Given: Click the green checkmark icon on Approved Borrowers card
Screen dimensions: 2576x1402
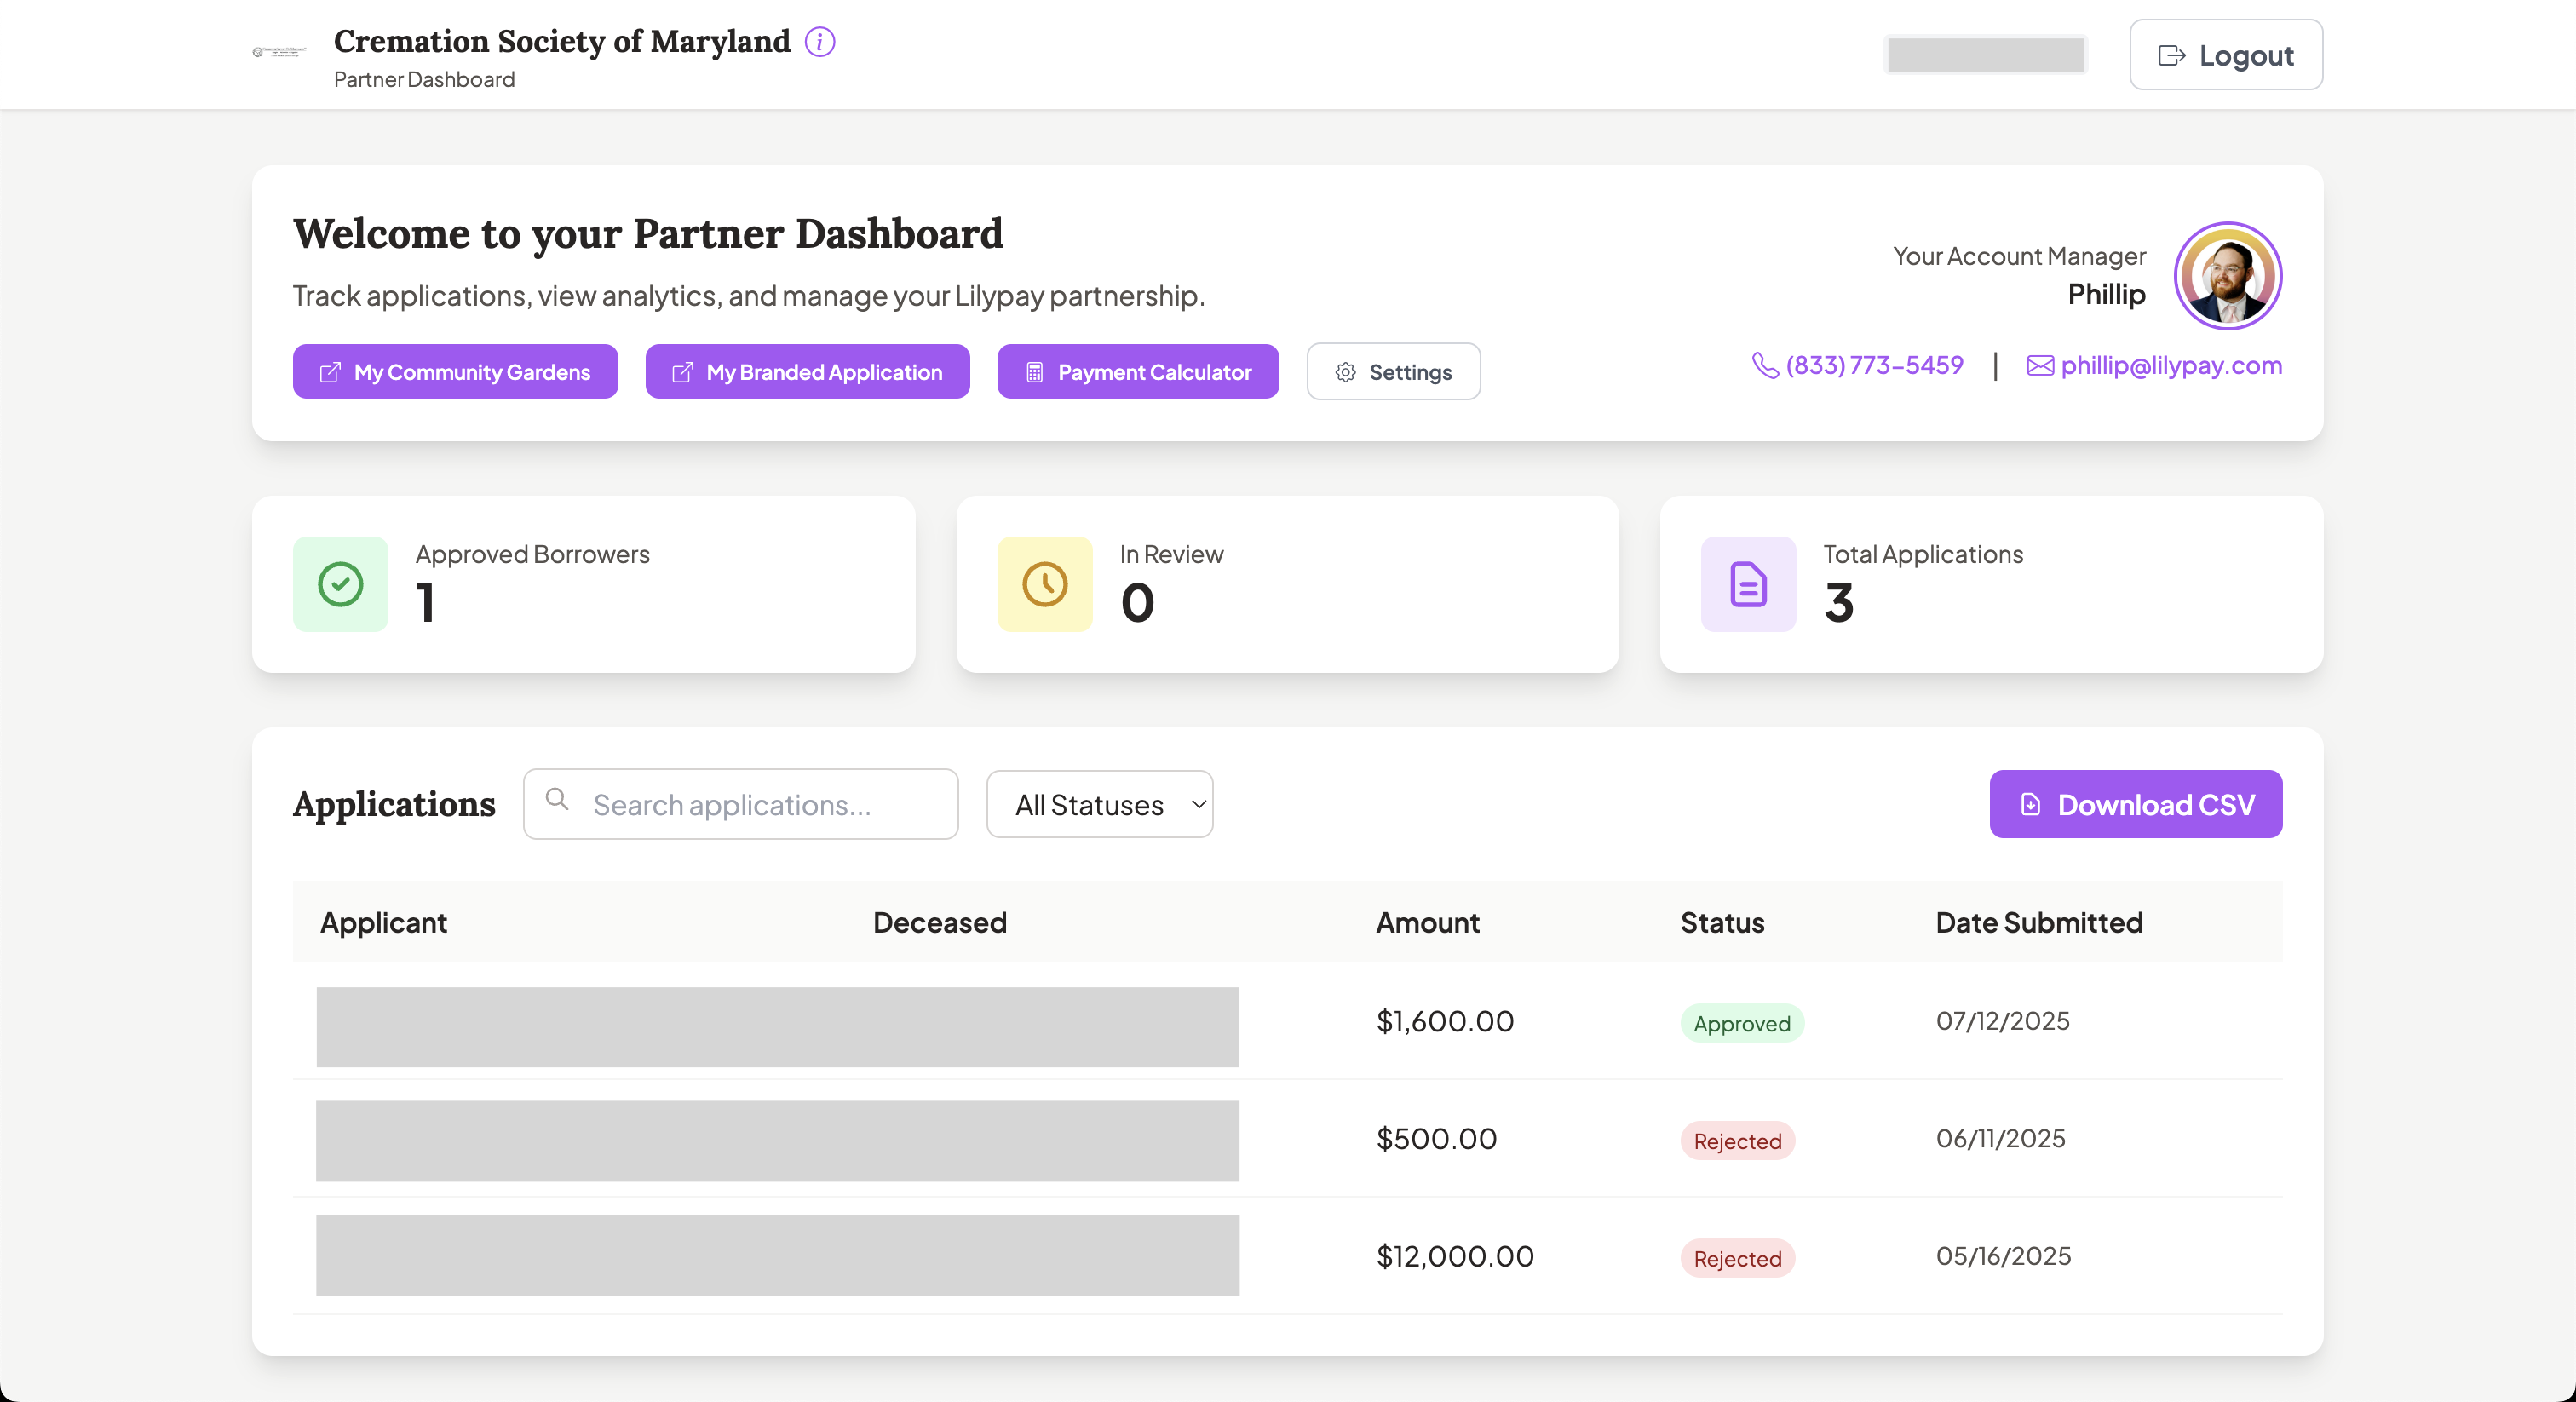Looking at the screenshot, I should click(339, 585).
